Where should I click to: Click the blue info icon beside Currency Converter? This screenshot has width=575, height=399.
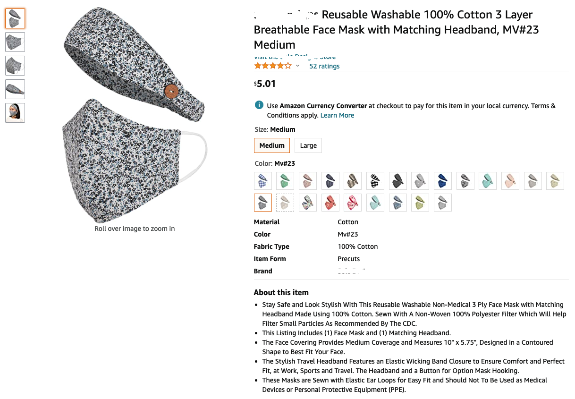(x=259, y=105)
